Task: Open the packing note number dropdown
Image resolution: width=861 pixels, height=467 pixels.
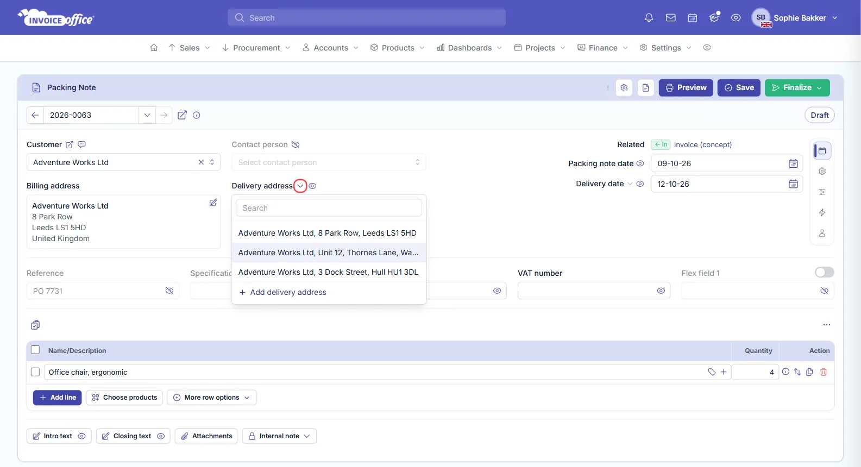Action: click(x=147, y=115)
